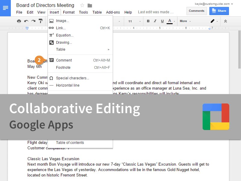Click the Google Docs home icon
Screen dimensions: 241x181
(5, 8)
